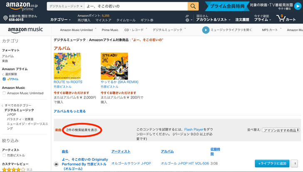Check the 竹原ピストル artist checkbox
303x172 pixels.
[4, 155]
